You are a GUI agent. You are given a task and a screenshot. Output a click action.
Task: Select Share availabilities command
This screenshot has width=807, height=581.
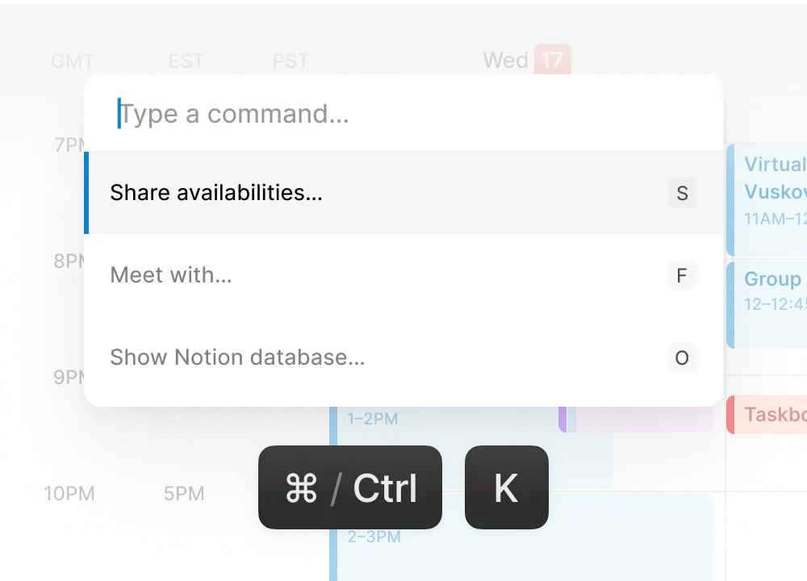coord(403,193)
